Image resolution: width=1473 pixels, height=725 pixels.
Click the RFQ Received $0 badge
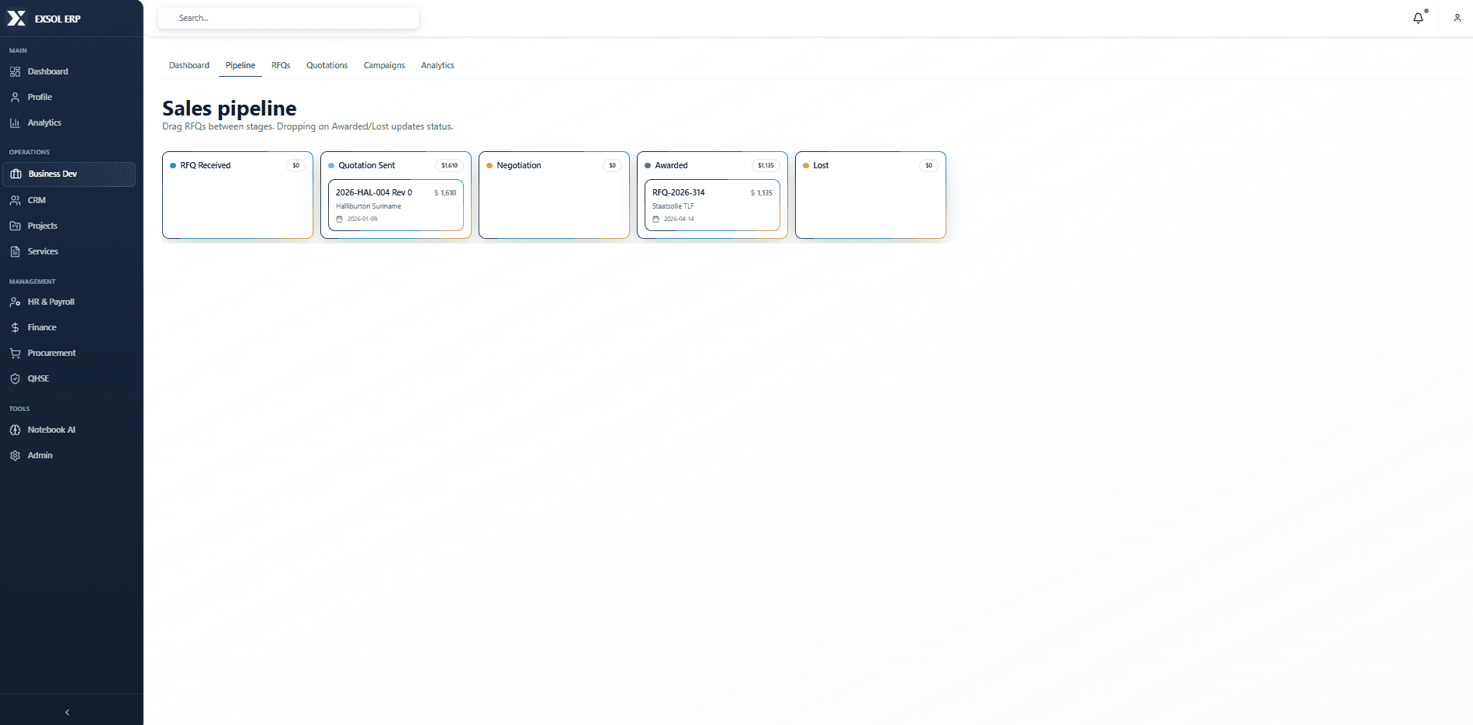point(296,165)
